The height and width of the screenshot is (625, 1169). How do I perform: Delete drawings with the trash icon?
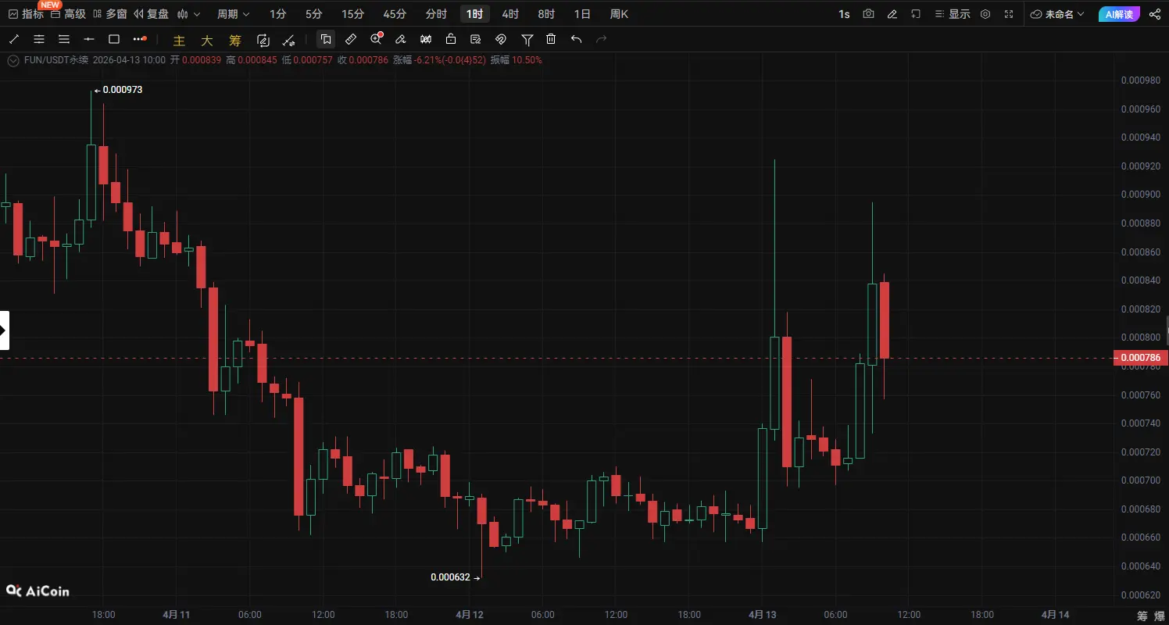click(x=551, y=39)
